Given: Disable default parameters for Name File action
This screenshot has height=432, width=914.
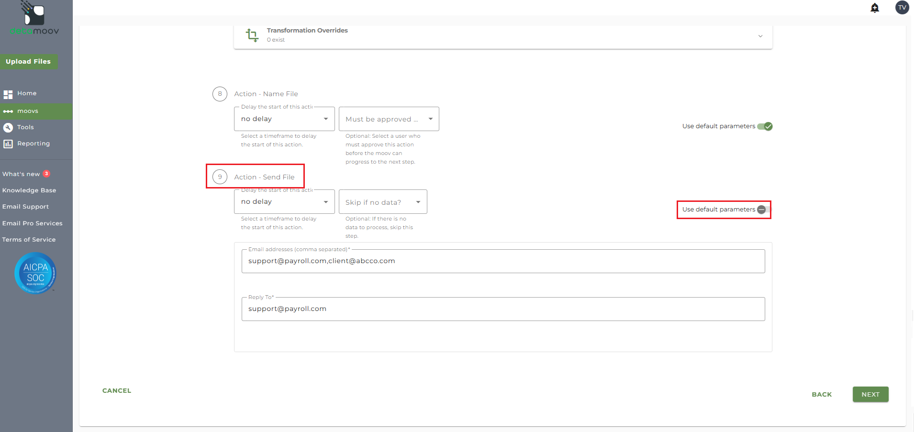Looking at the screenshot, I should tap(765, 126).
